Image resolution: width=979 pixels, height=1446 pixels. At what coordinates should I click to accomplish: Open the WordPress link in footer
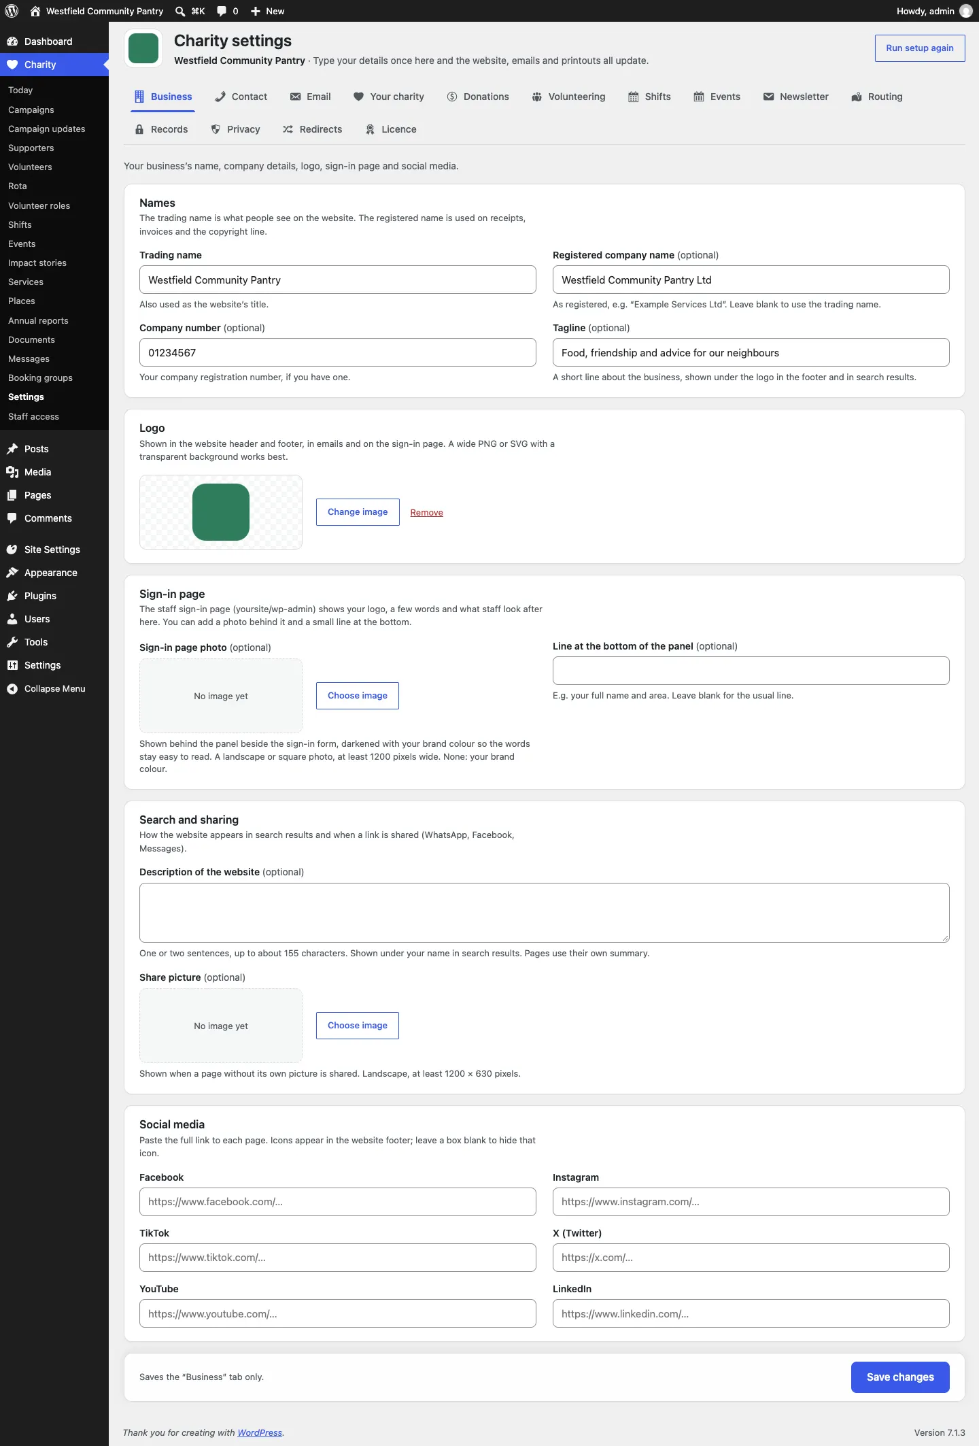tap(260, 1432)
